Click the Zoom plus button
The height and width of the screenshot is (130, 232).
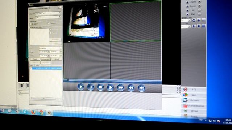tap(187, 2)
